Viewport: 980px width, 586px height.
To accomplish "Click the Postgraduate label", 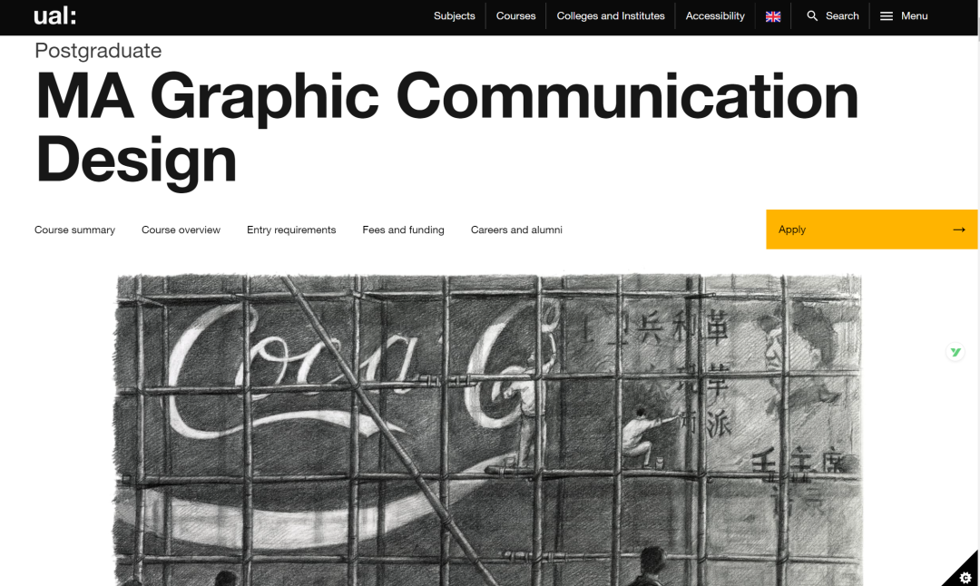I will click(x=98, y=51).
